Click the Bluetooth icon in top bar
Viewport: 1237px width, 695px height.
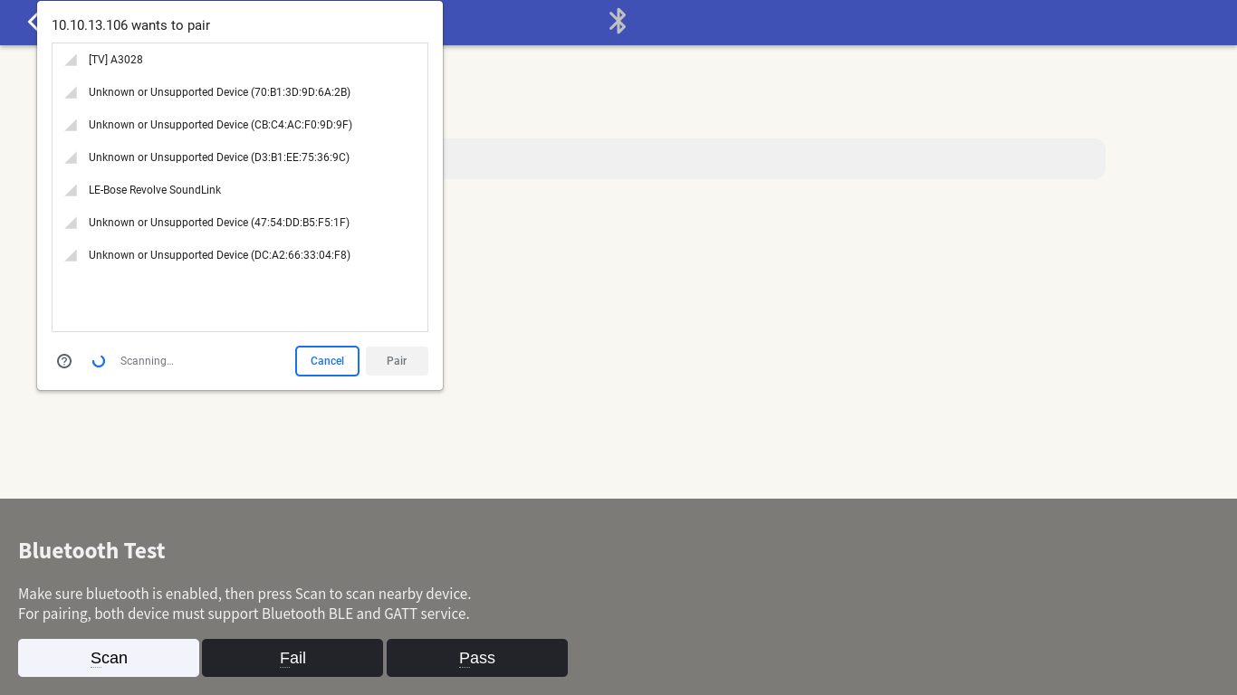618,21
